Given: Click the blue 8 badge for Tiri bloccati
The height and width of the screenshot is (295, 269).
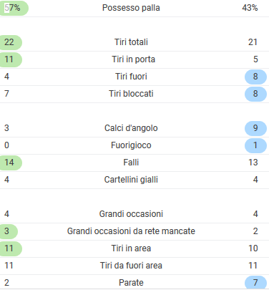Looking at the screenshot, I should pos(255,94).
